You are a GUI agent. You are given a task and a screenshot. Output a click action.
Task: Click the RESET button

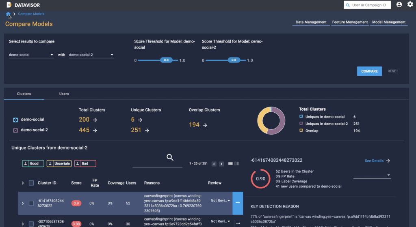click(393, 71)
